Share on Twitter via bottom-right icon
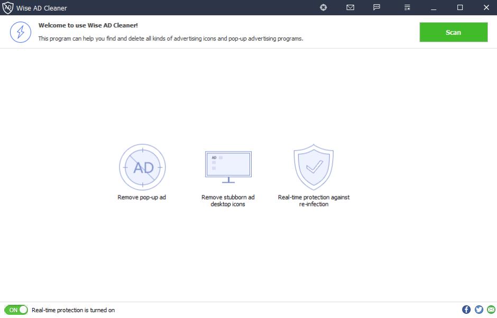This screenshot has height=318, width=497. pyautogui.click(x=479, y=310)
